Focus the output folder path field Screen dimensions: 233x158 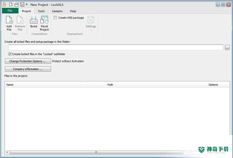tap(116, 47)
